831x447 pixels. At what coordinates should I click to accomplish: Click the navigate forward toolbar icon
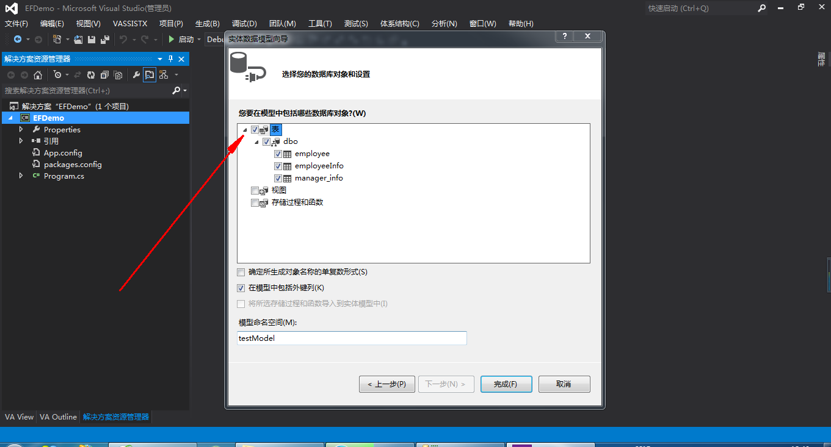pos(38,39)
